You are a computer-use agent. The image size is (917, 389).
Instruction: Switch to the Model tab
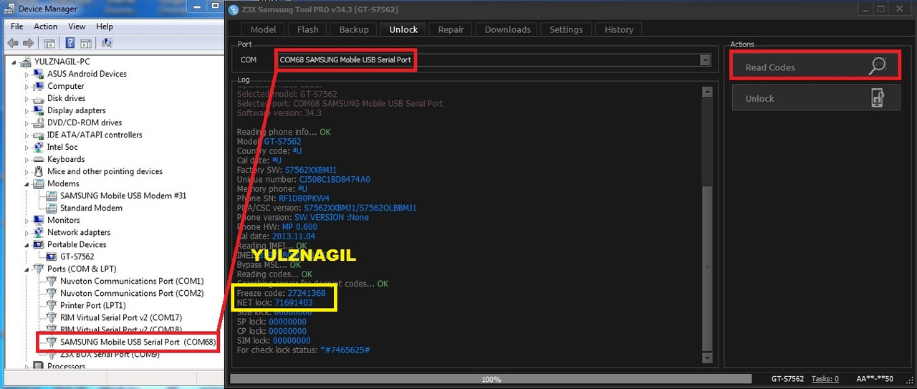263,29
